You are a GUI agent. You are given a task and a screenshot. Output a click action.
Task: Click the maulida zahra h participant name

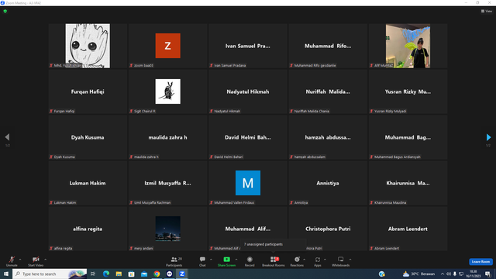167,137
